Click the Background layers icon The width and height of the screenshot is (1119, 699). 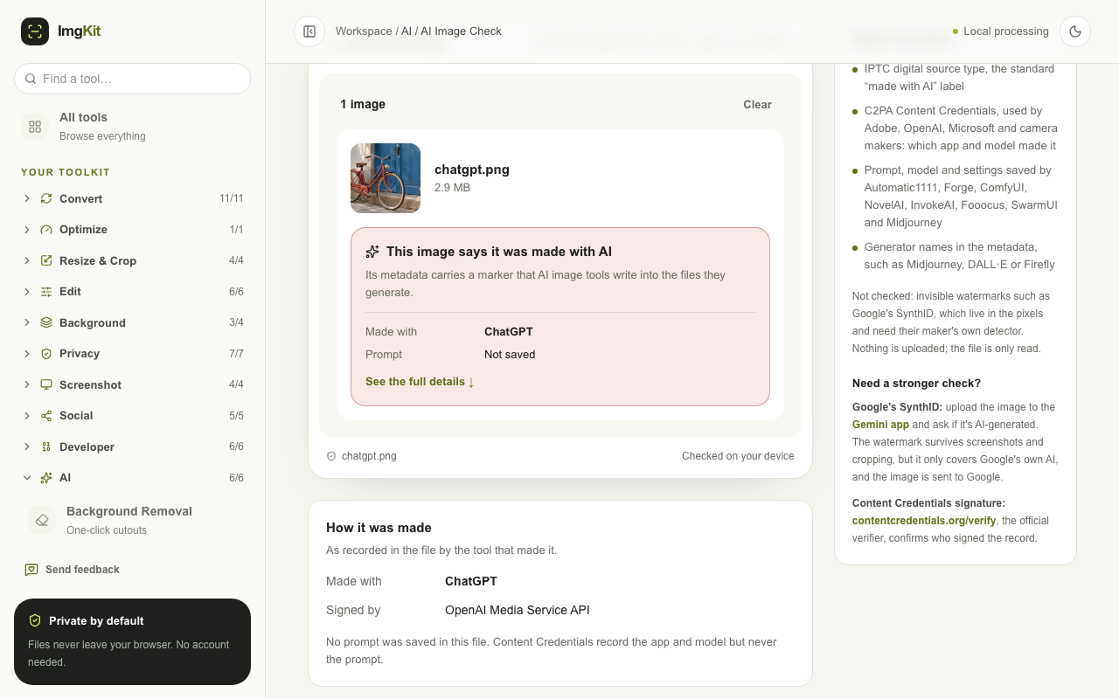click(46, 322)
